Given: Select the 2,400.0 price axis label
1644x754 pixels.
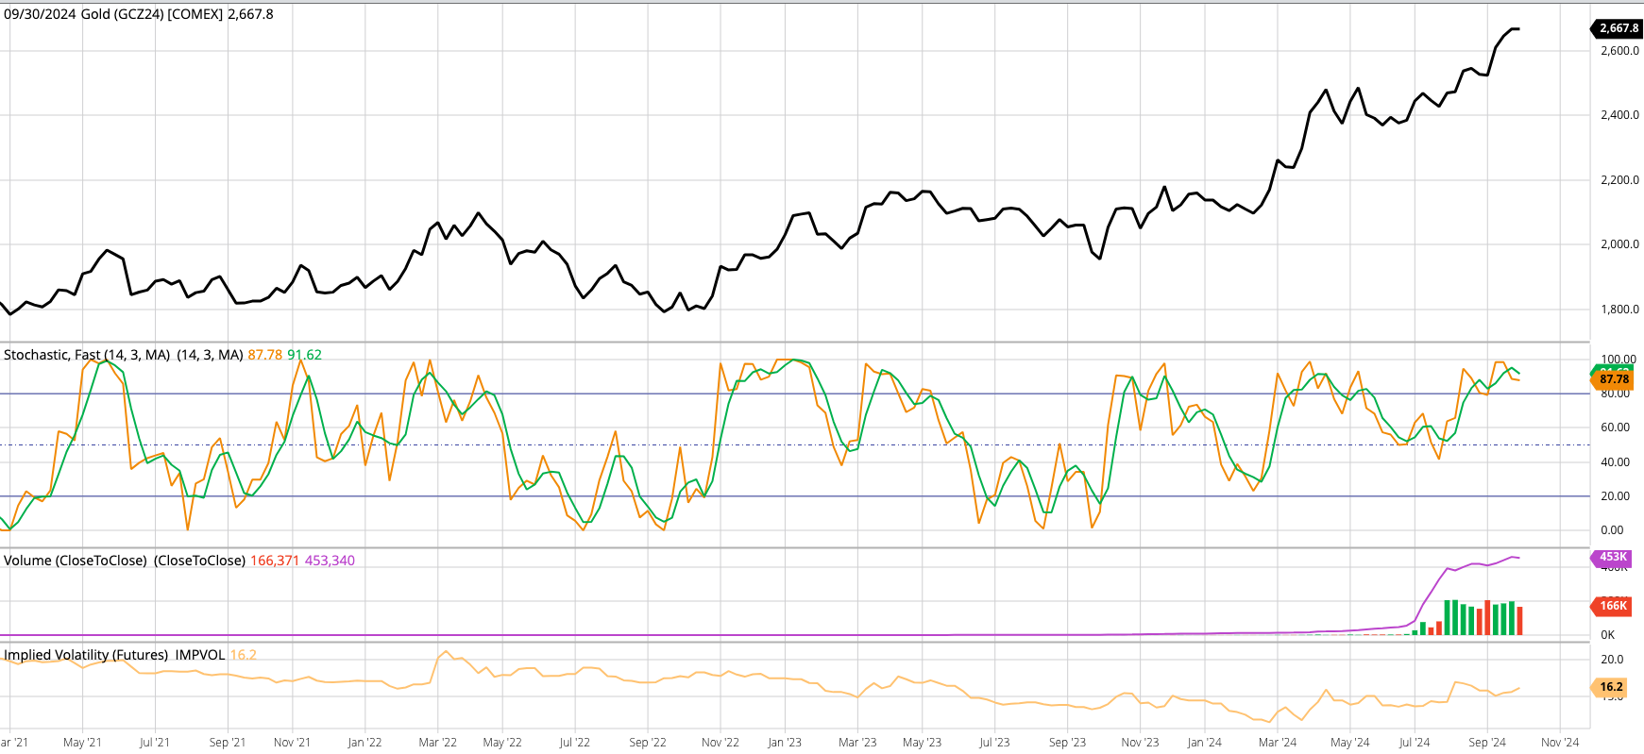Looking at the screenshot, I should pos(1619,115).
